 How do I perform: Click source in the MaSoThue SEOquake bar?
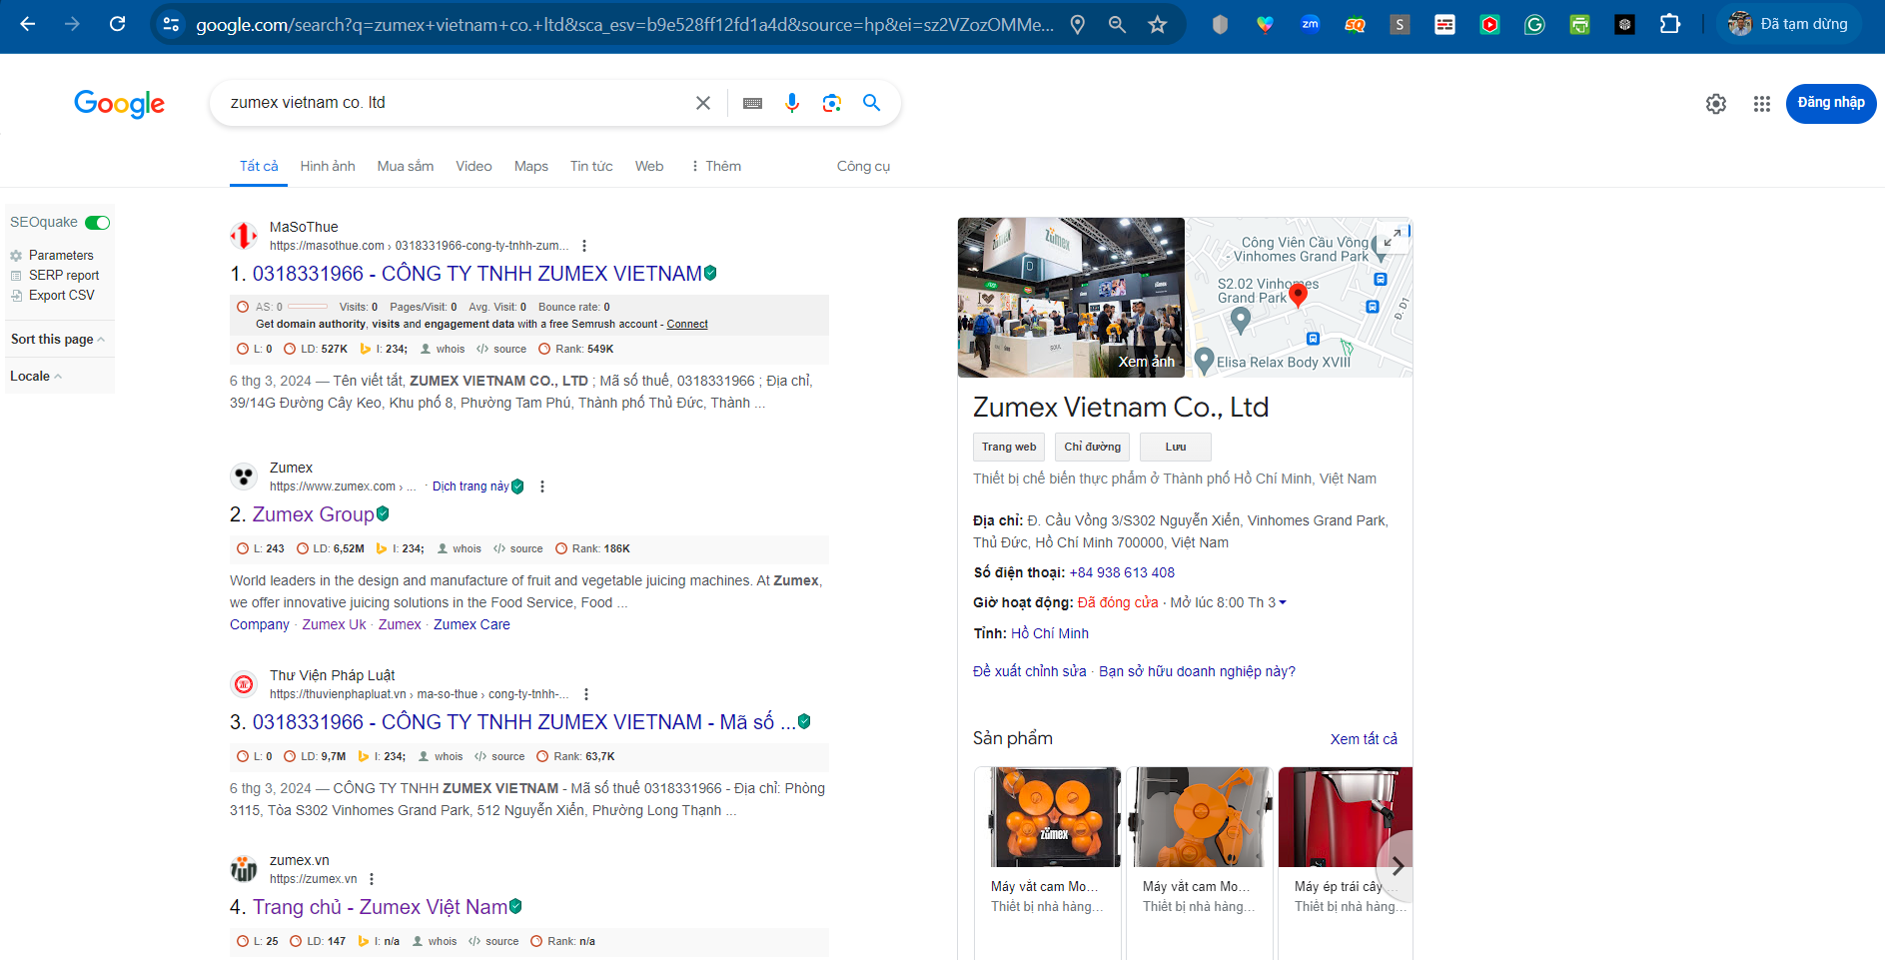pyautogui.click(x=502, y=349)
